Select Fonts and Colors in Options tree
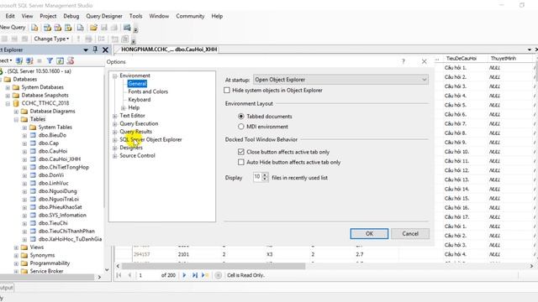Image resolution: width=538 pixels, height=302 pixels. coord(148,91)
